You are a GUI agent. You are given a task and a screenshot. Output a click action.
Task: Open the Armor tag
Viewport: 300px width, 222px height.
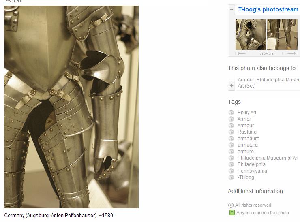tap(244, 119)
